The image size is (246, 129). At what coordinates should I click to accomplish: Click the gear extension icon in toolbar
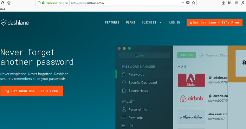coord(236,3)
